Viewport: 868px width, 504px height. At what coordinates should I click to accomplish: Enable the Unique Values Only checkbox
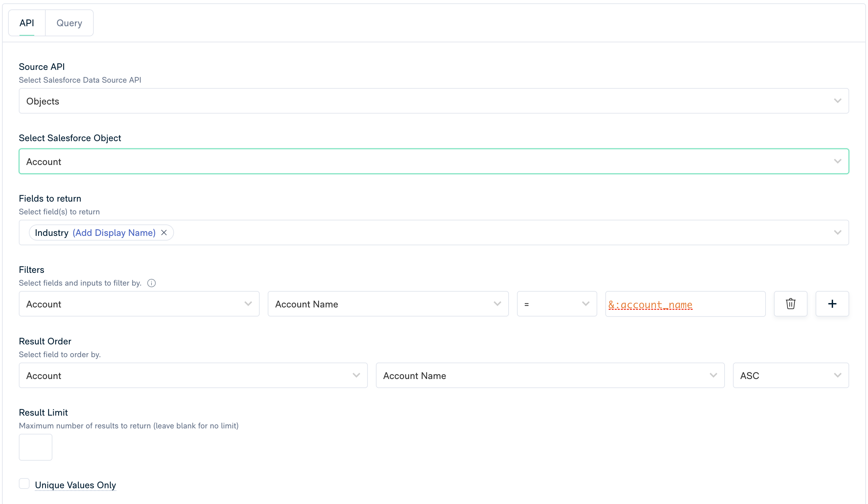point(24,483)
